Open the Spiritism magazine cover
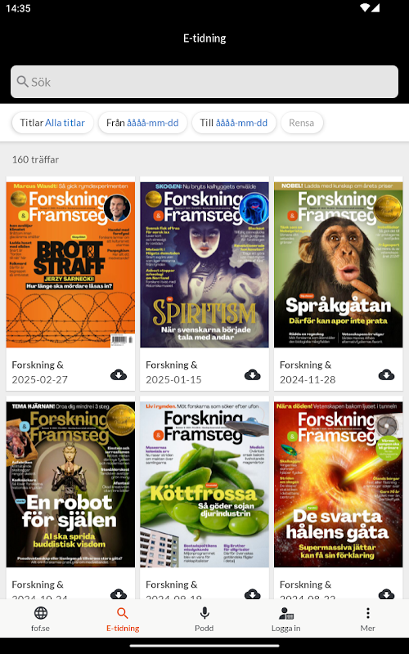The width and height of the screenshot is (409, 654). click(x=204, y=264)
